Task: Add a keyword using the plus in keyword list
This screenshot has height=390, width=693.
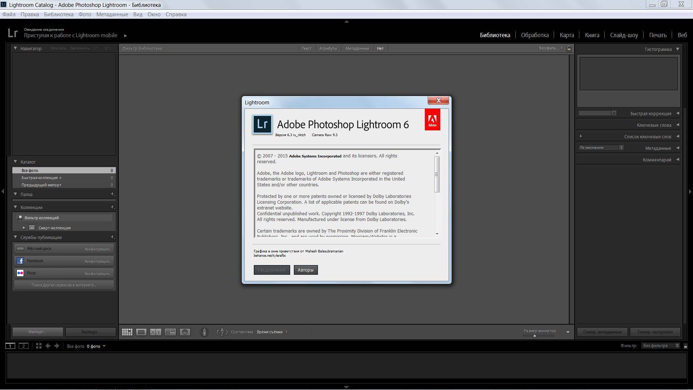Action: click(581, 136)
